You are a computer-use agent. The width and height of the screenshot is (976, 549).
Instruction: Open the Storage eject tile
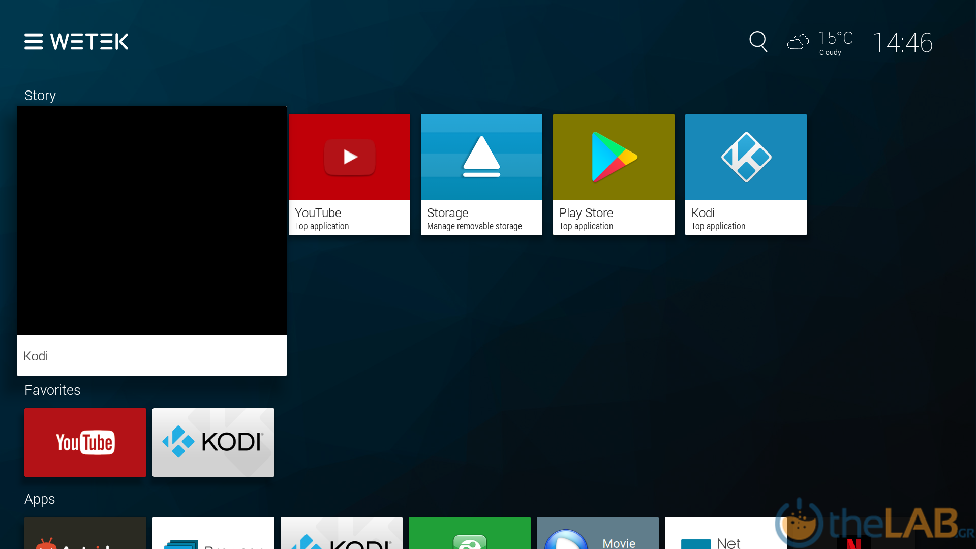click(481, 174)
